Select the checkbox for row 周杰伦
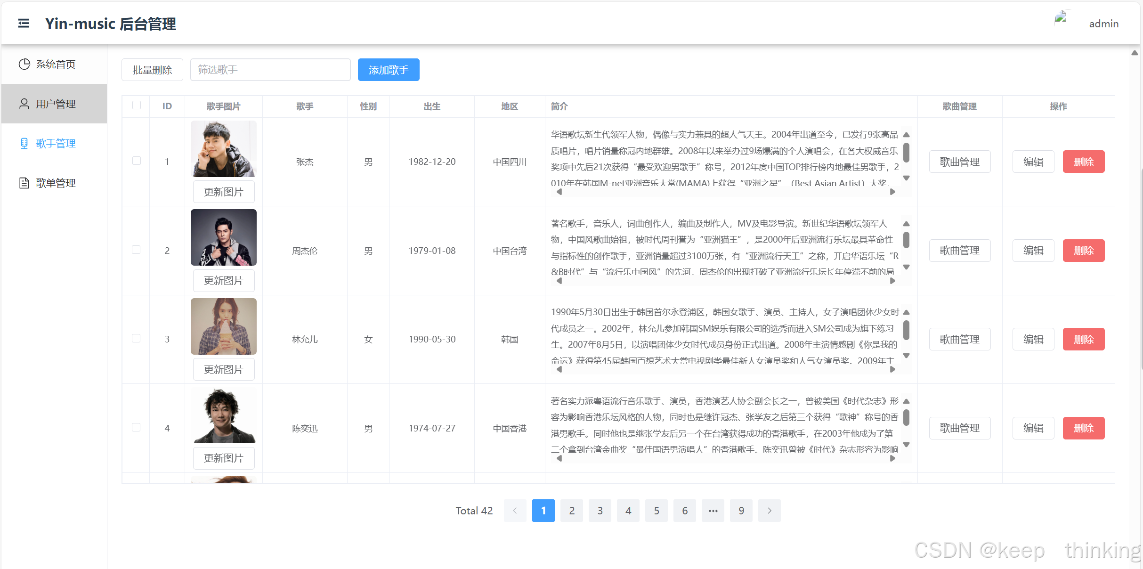The height and width of the screenshot is (569, 1143). click(x=137, y=250)
